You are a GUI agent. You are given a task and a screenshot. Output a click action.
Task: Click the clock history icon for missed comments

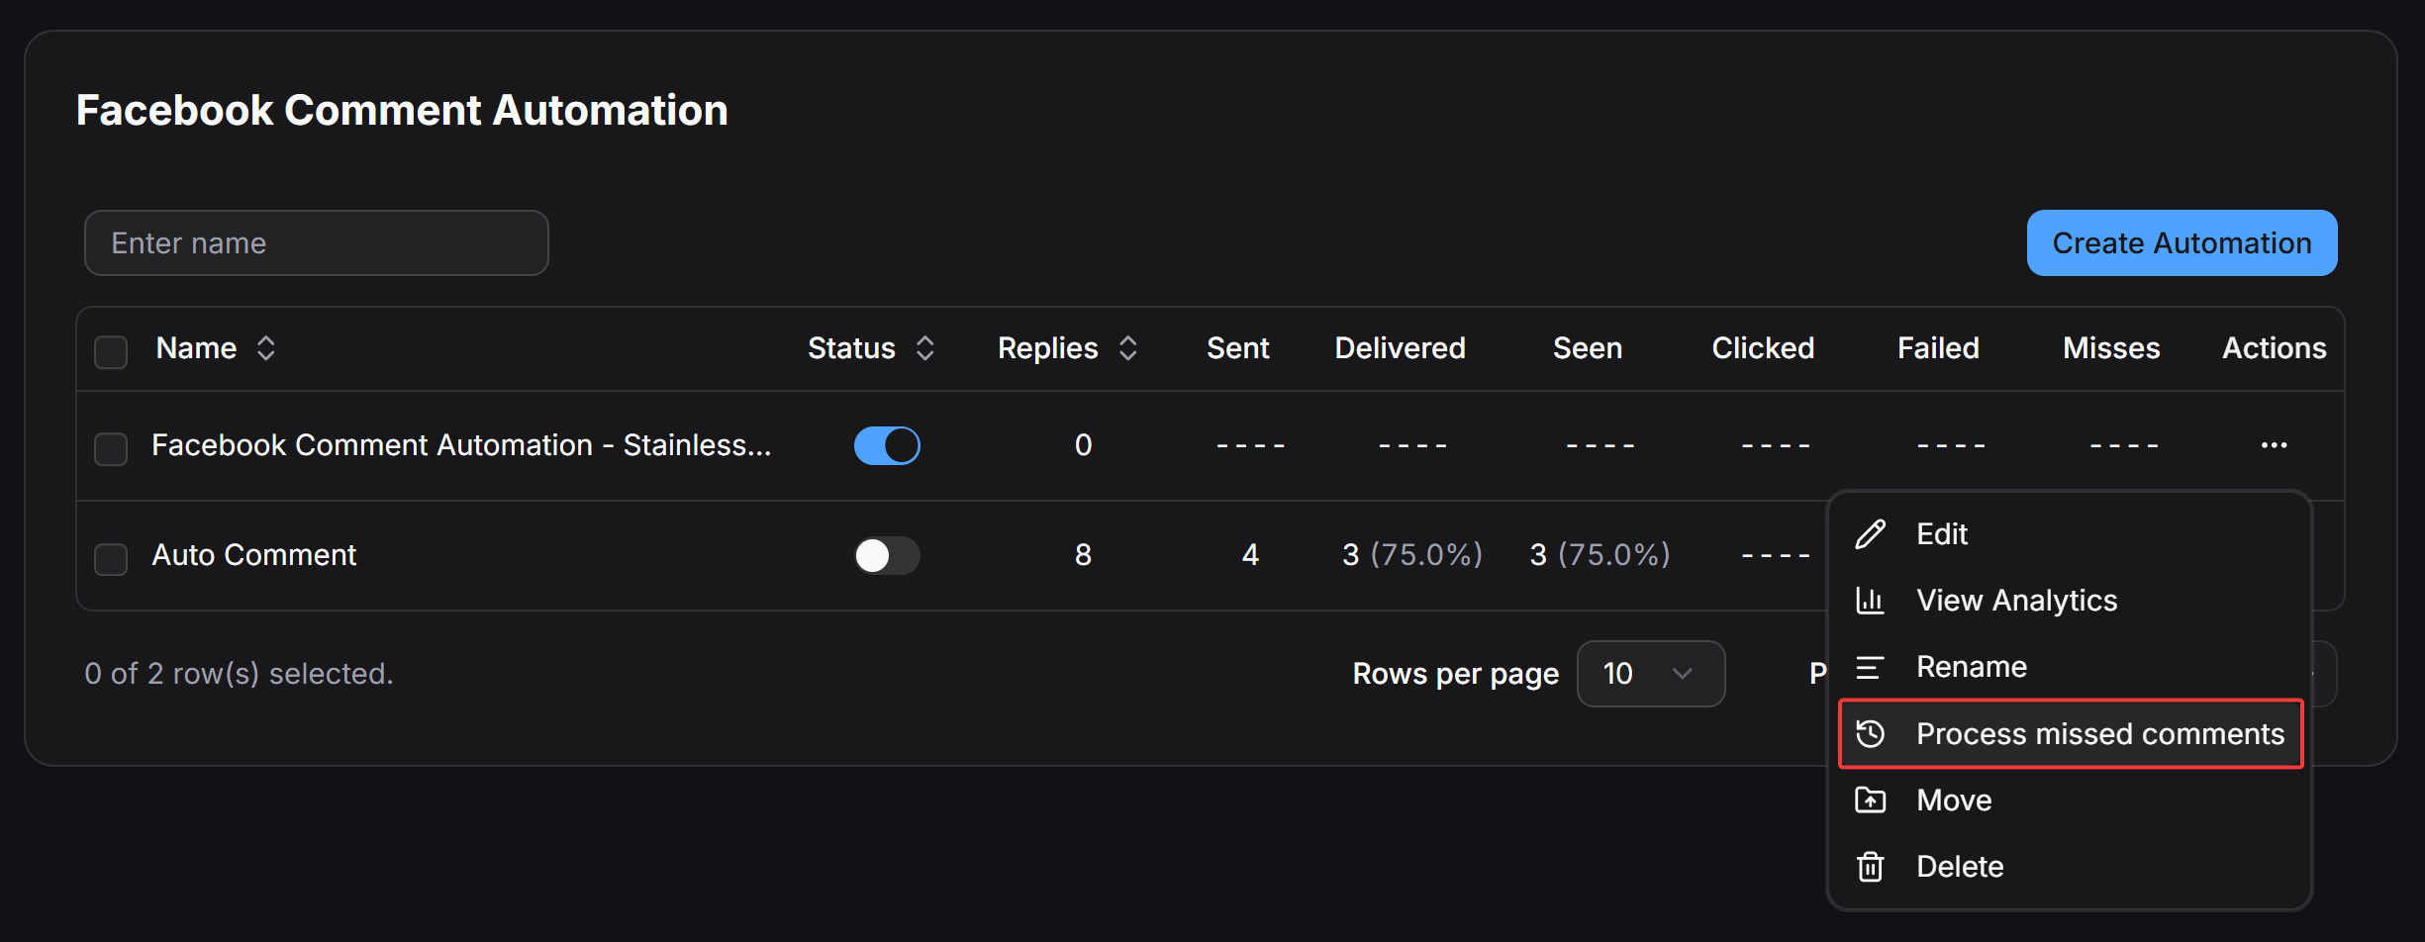tap(1870, 734)
